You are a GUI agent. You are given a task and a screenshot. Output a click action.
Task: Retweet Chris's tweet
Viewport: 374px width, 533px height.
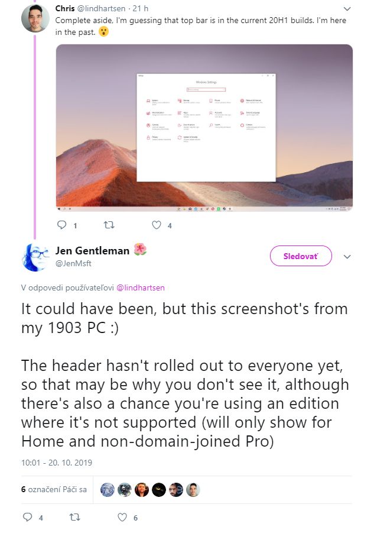[x=109, y=225]
